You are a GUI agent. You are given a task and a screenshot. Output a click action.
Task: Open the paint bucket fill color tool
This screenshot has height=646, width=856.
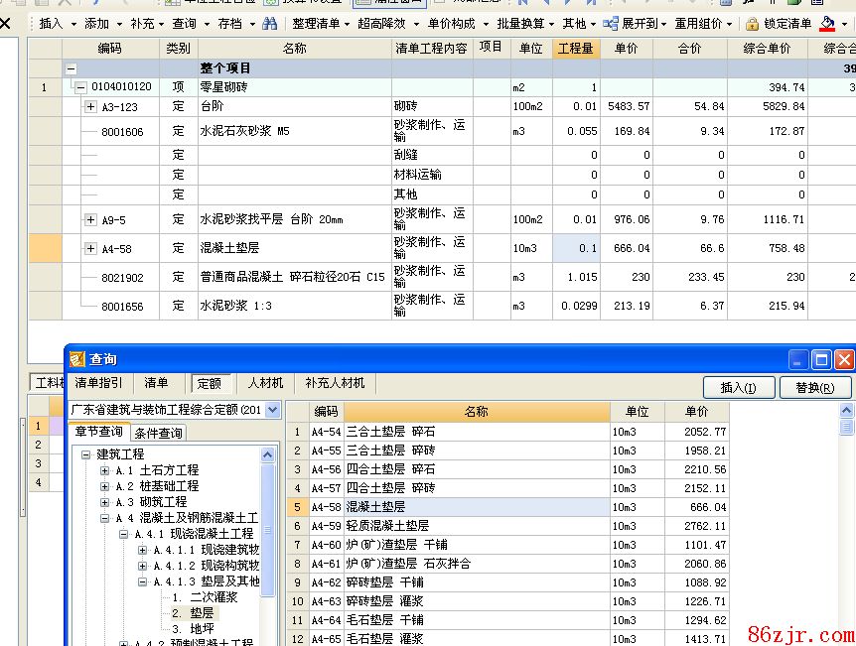click(828, 23)
